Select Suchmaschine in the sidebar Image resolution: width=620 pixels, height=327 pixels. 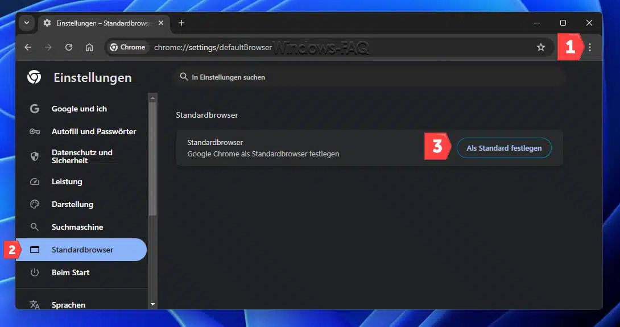(77, 227)
